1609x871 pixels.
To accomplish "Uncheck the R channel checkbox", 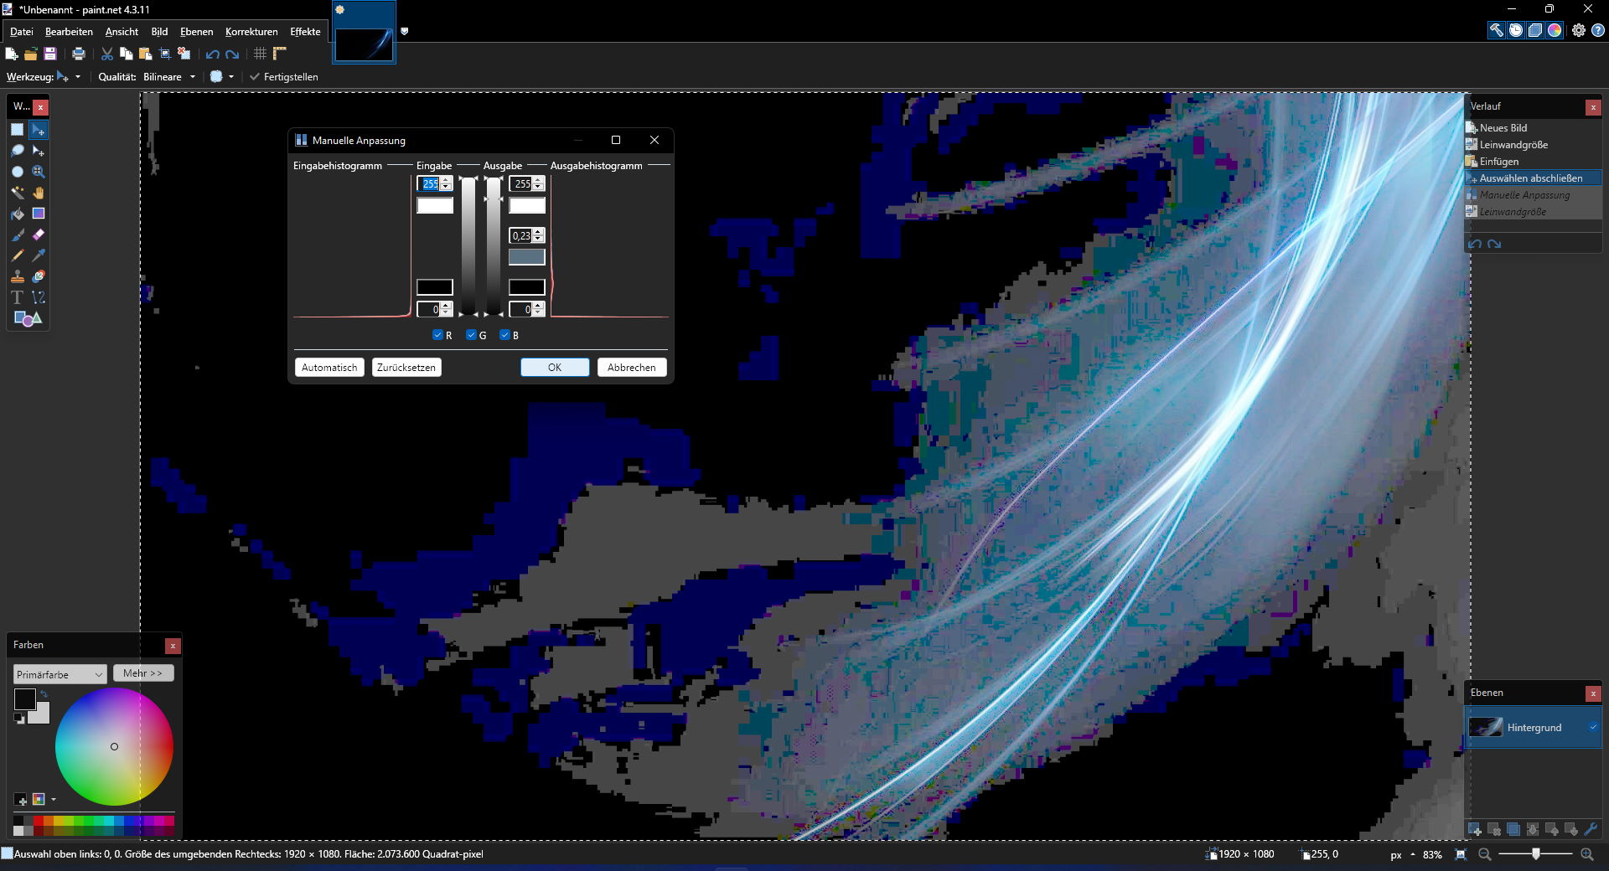I will [437, 335].
